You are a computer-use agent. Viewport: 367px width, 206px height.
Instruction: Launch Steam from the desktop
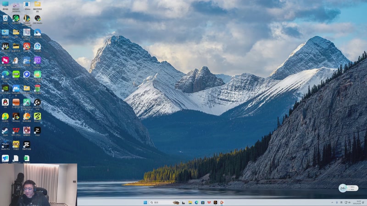point(5,130)
